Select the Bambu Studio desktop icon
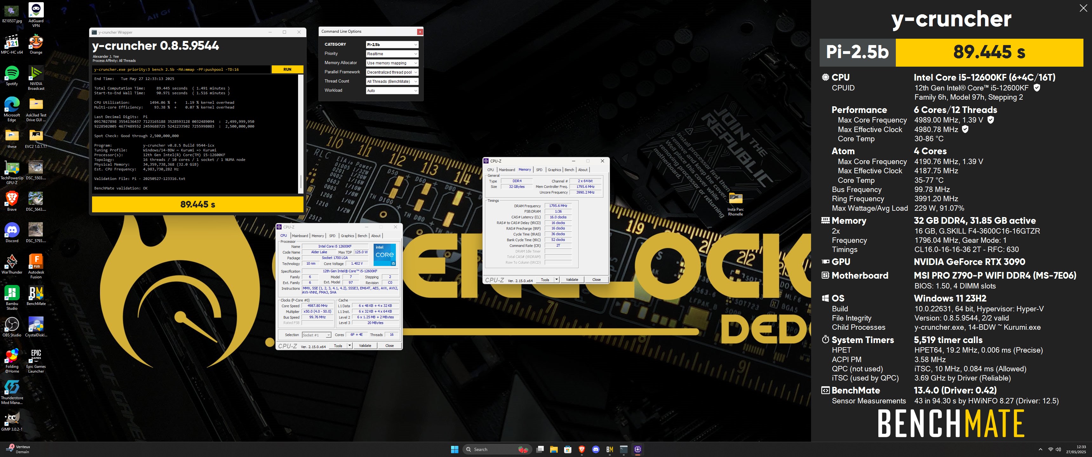The image size is (1092, 457). point(12,298)
